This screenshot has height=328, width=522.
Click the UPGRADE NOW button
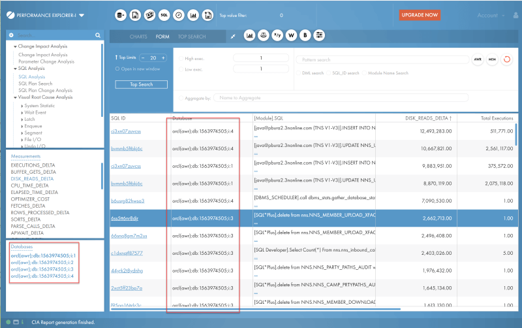pos(420,14)
